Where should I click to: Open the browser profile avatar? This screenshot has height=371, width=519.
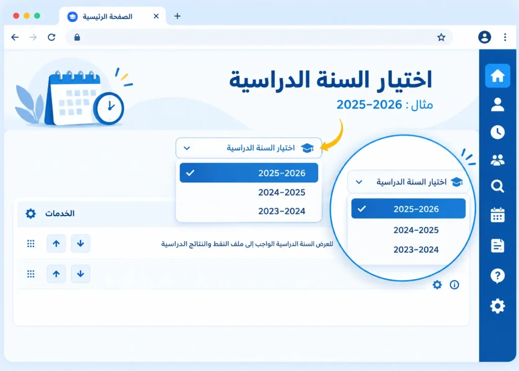pyautogui.click(x=485, y=37)
